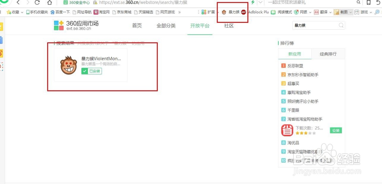Open the 社区 tab
Image resolution: width=382 pixels, height=184 pixels.
tap(229, 26)
